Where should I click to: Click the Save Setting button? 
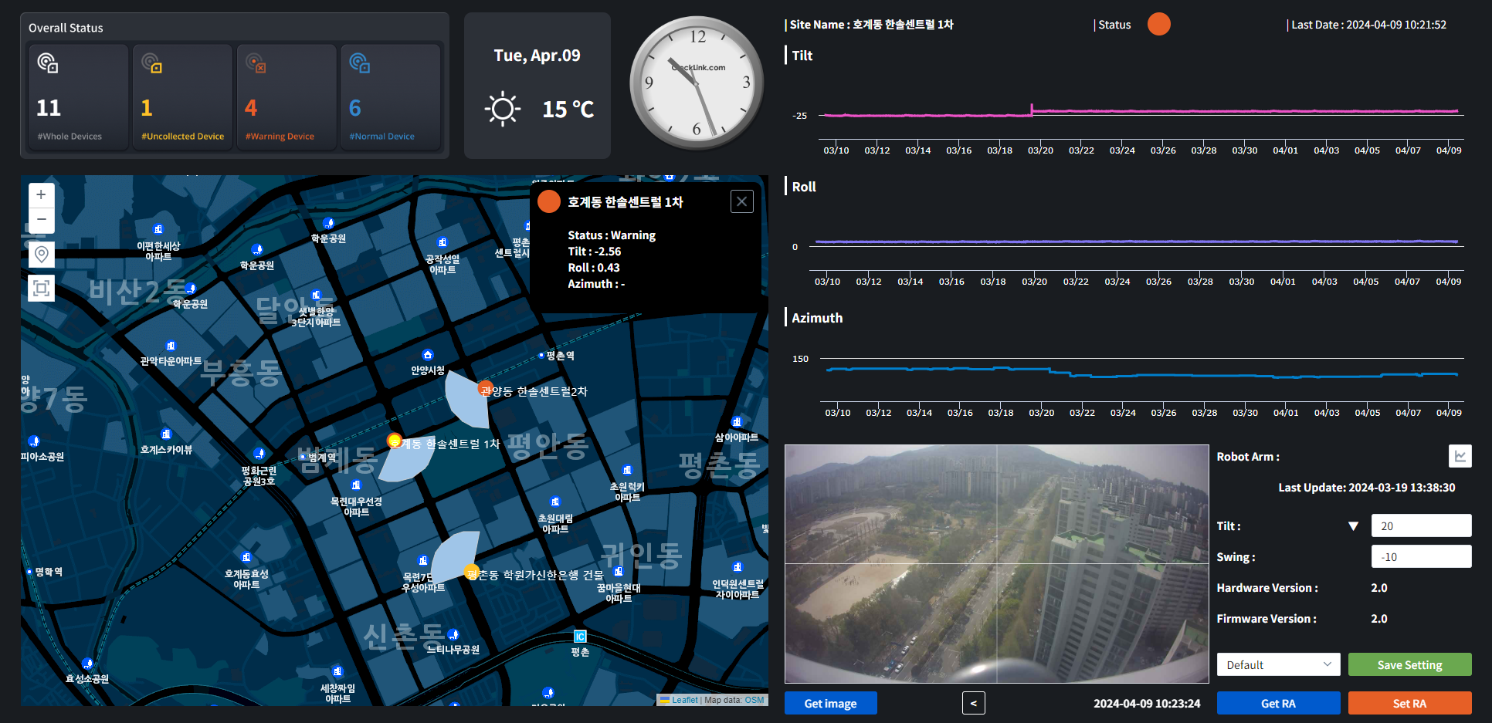(1409, 664)
